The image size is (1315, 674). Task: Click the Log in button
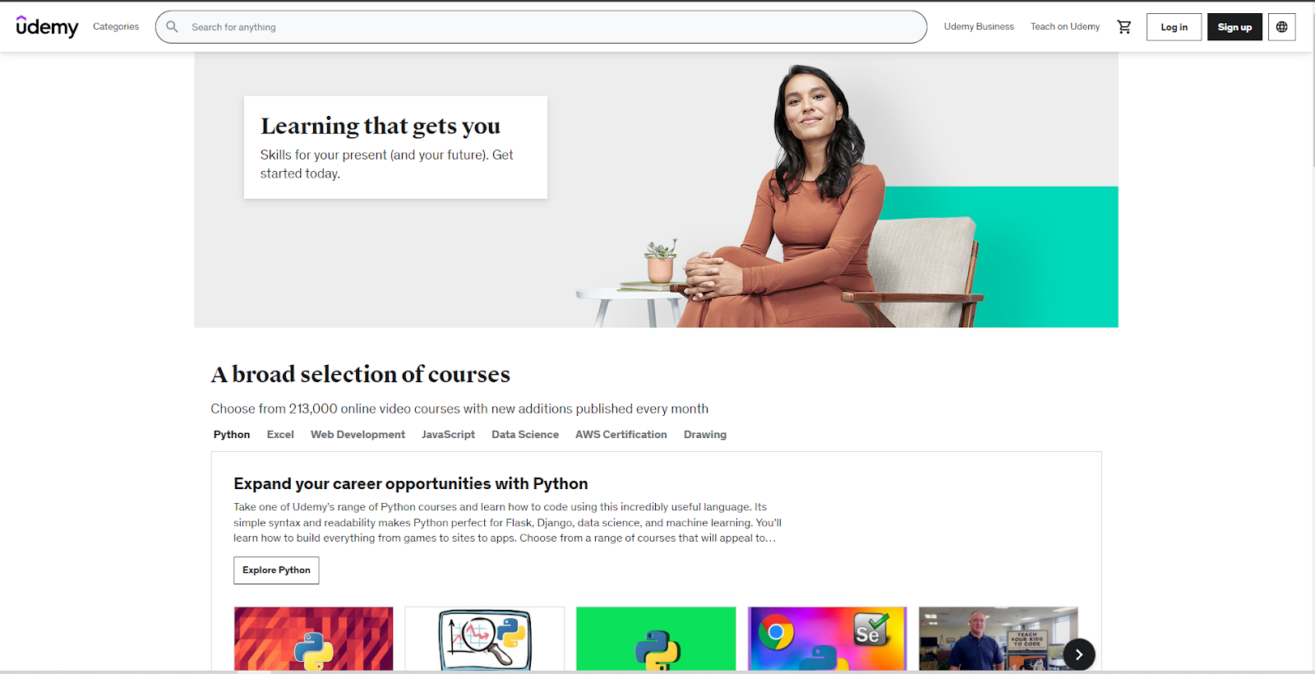tap(1174, 27)
